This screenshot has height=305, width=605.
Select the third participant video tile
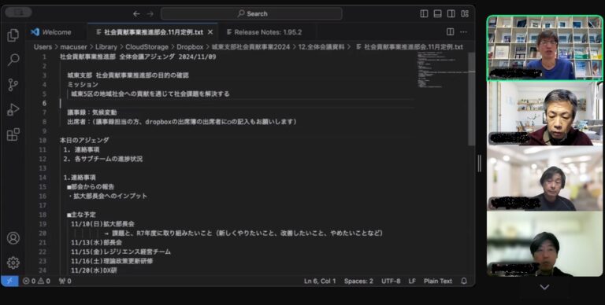pos(544,178)
